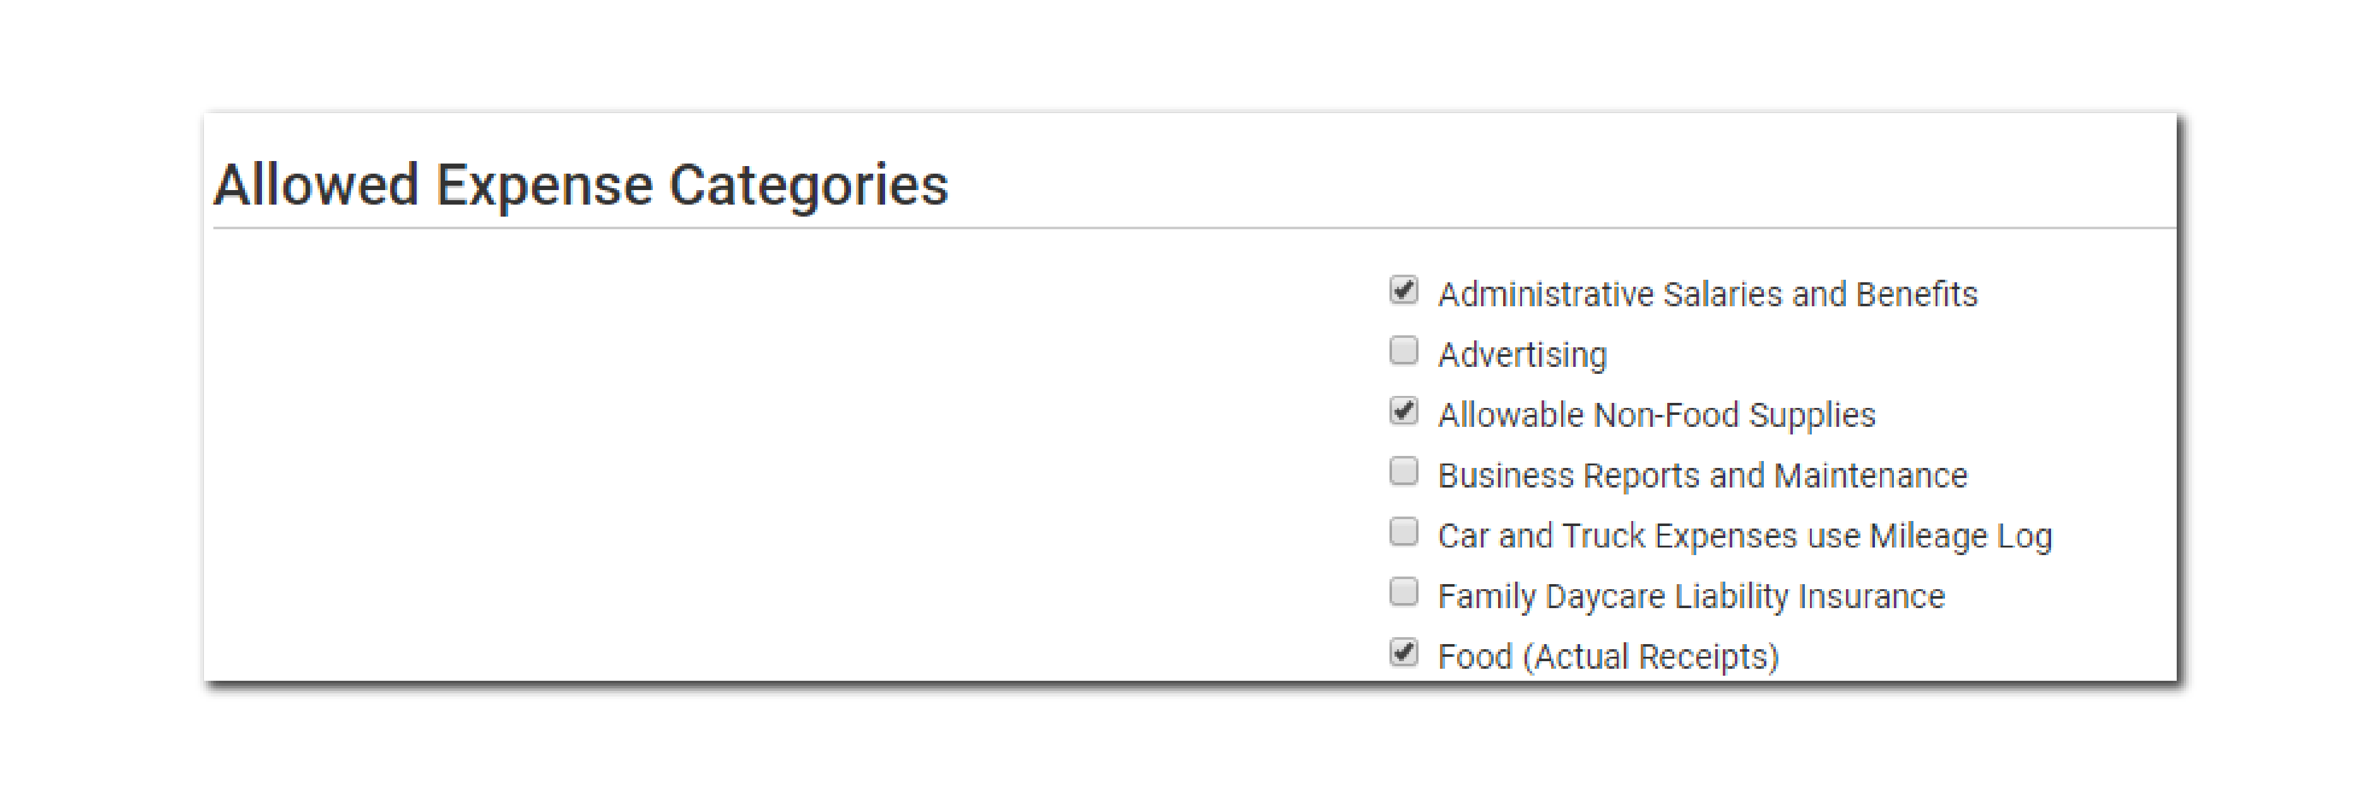Enable the Family Daycare Liability Insurance checkbox

click(1403, 591)
